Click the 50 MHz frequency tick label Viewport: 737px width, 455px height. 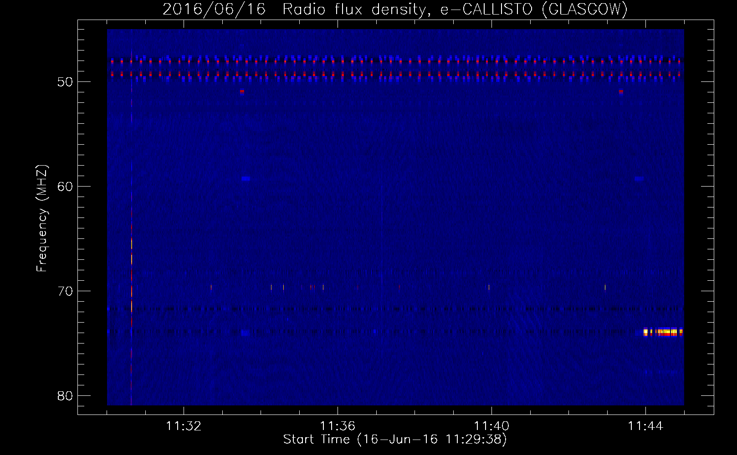tap(65, 82)
